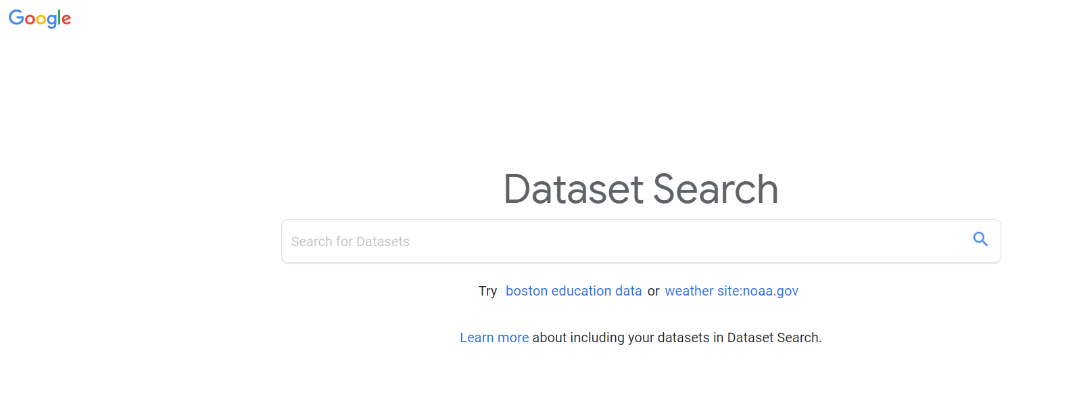The height and width of the screenshot is (399, 1079).
Task: Follow the "Learn more" link
Action: click(494, 337)
